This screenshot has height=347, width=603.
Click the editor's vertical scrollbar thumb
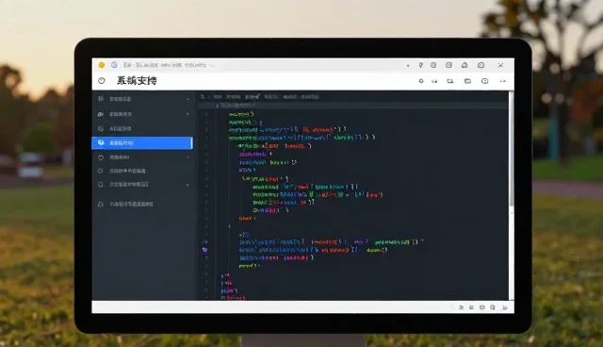pos(511,149)
